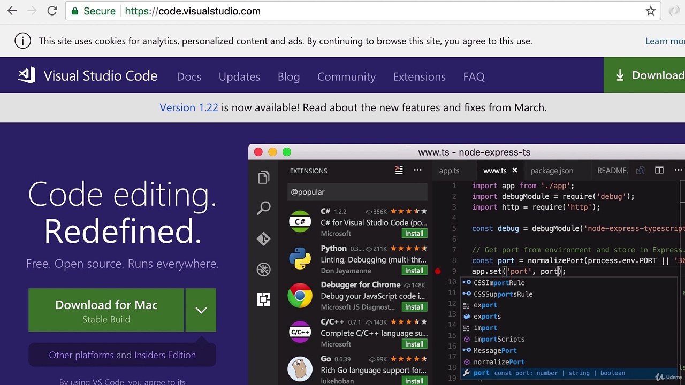Open Source Control in the activity bar
Screen dimensions: 685x385
[x=263, y=238]
